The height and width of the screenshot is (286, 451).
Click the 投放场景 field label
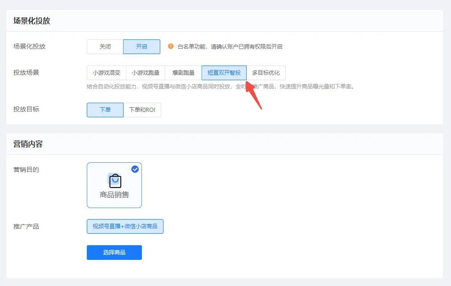[26, 72]
